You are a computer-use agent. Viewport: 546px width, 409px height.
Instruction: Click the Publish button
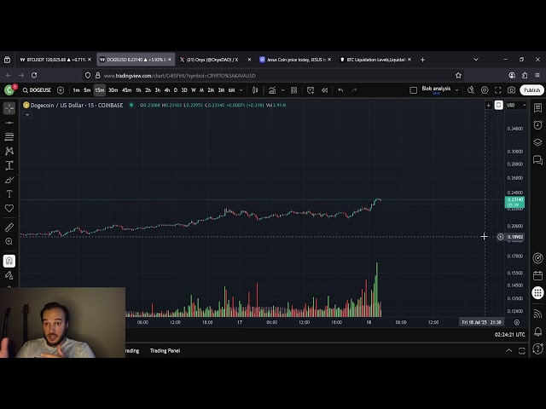(x=531, y=89)
